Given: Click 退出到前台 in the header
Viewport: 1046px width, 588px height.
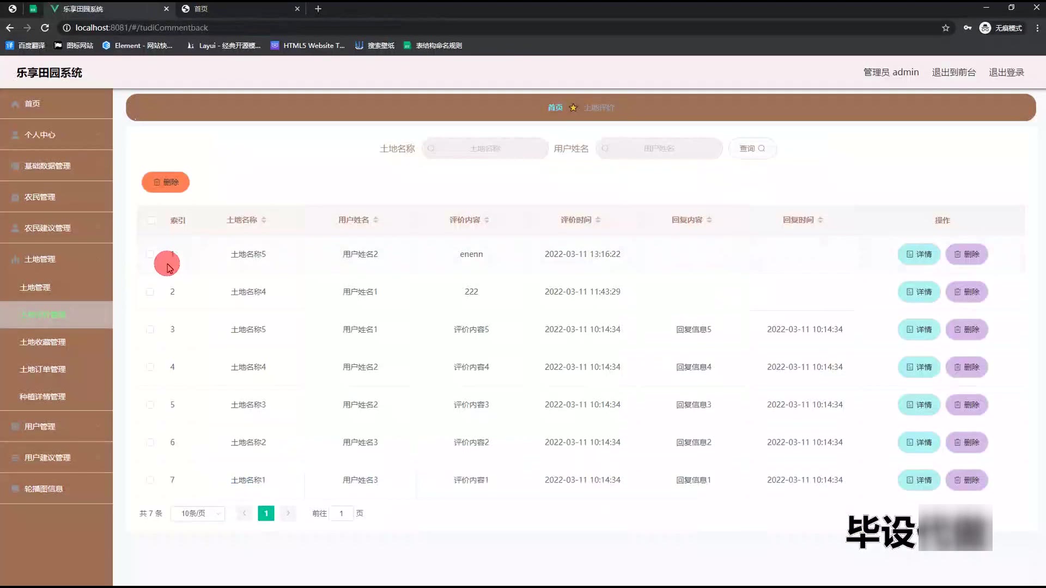Looking at the screenshot, I should pos(953,72).
